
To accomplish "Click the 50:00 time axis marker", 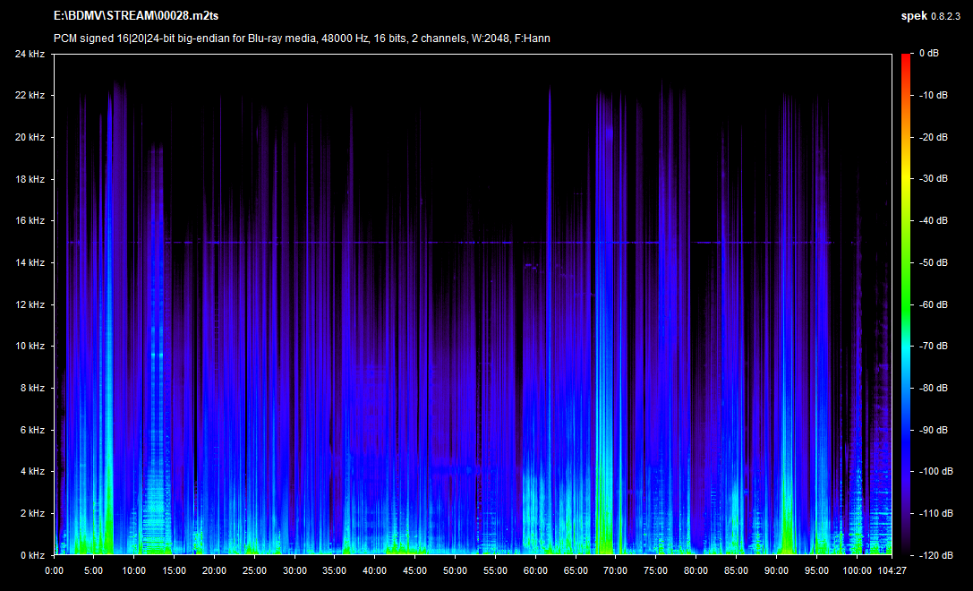I will [x=455, y=570].
